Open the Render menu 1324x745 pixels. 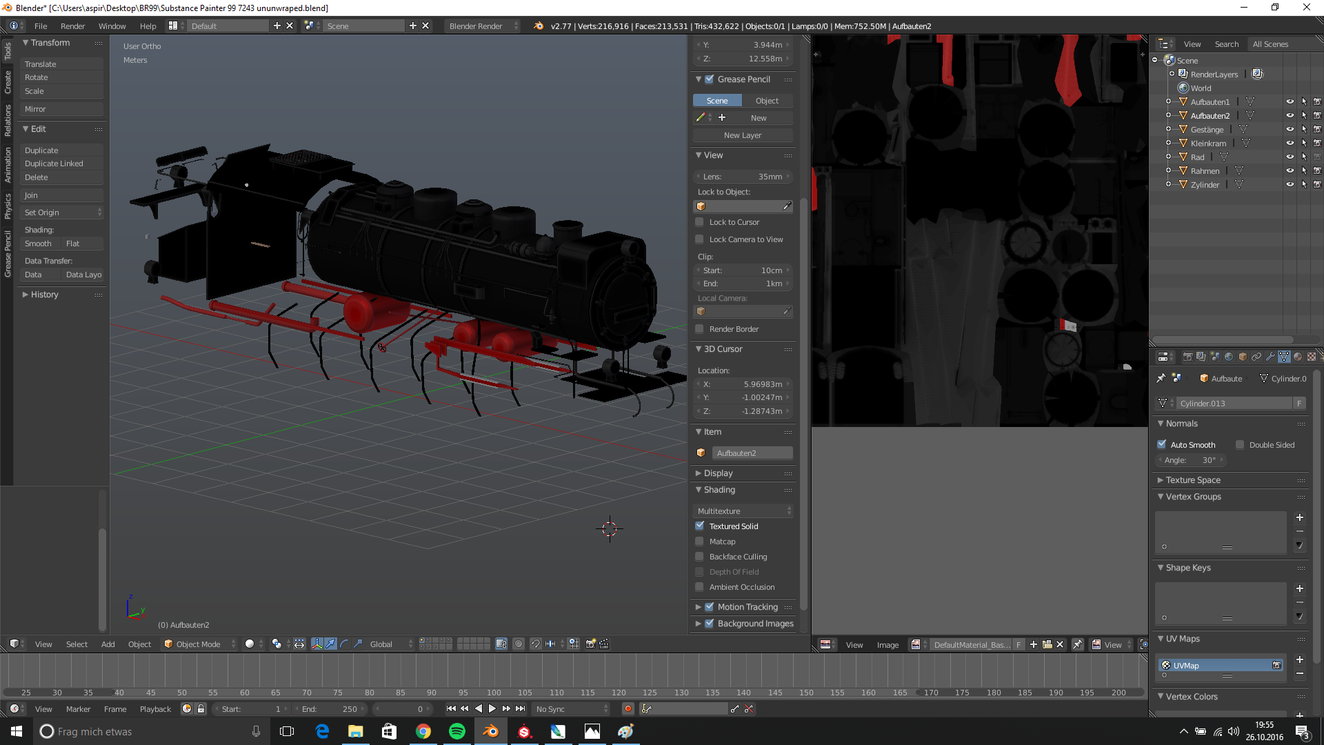click(x=72, y=26)
